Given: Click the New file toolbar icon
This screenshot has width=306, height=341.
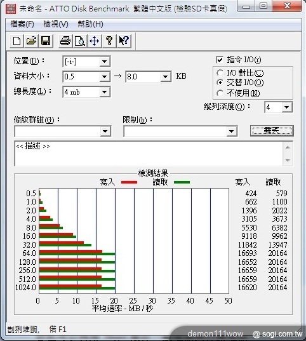Looking at the screenshot, I should coord(17,41).
